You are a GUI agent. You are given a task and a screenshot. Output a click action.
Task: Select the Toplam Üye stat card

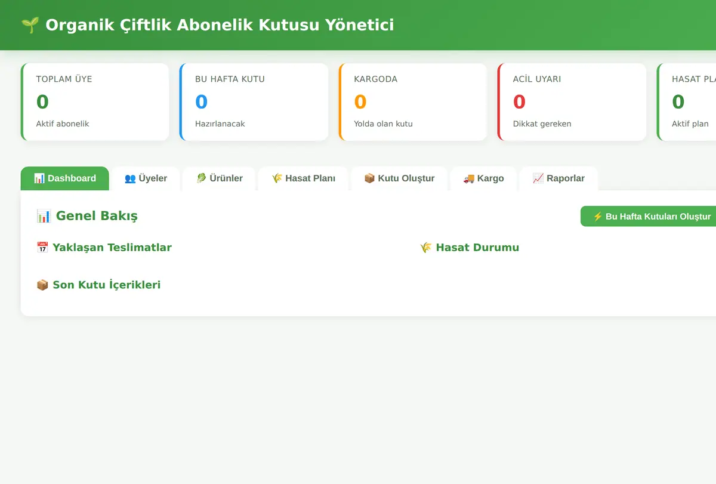tap(95, 102)
